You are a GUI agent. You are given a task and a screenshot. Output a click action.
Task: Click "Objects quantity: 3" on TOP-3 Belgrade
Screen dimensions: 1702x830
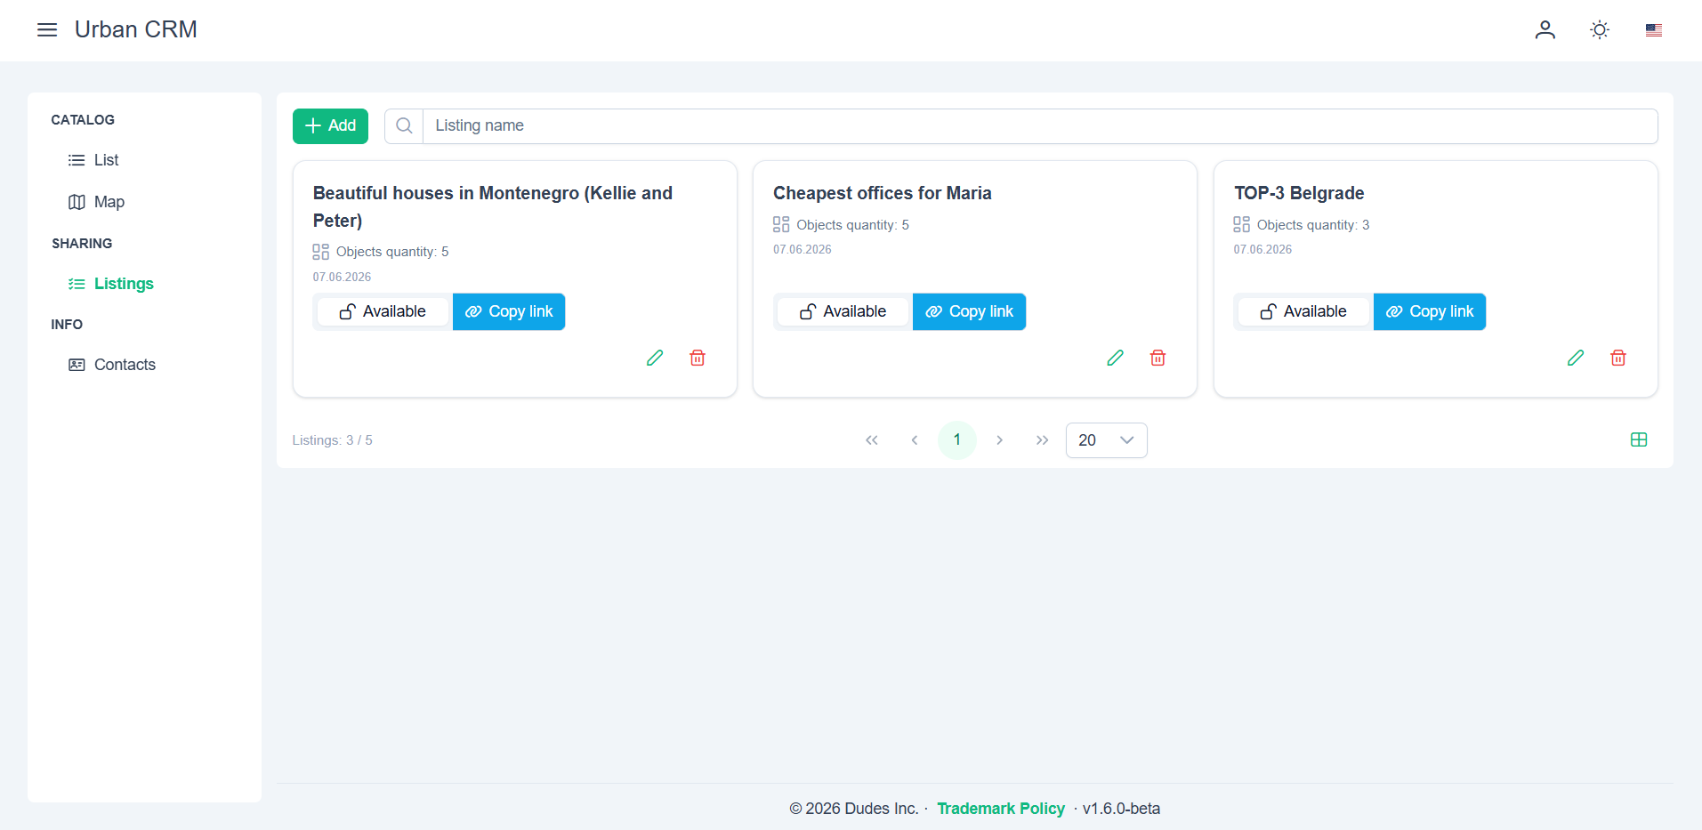[1313, 225]
